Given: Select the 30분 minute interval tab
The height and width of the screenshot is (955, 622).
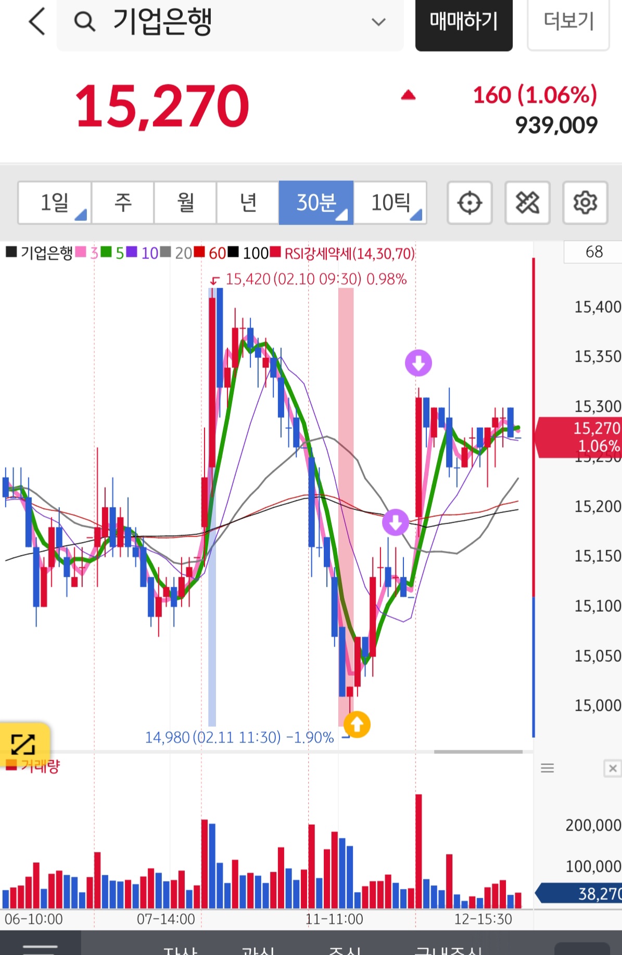Looking at the screenshot, I should [x=316, y=203].
